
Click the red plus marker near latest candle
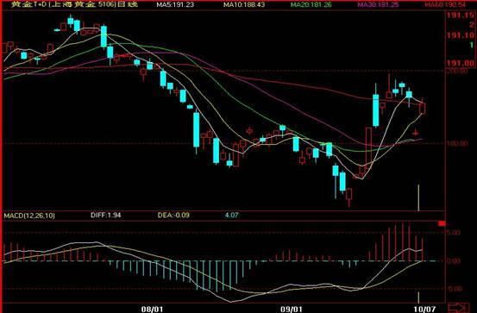416,133
